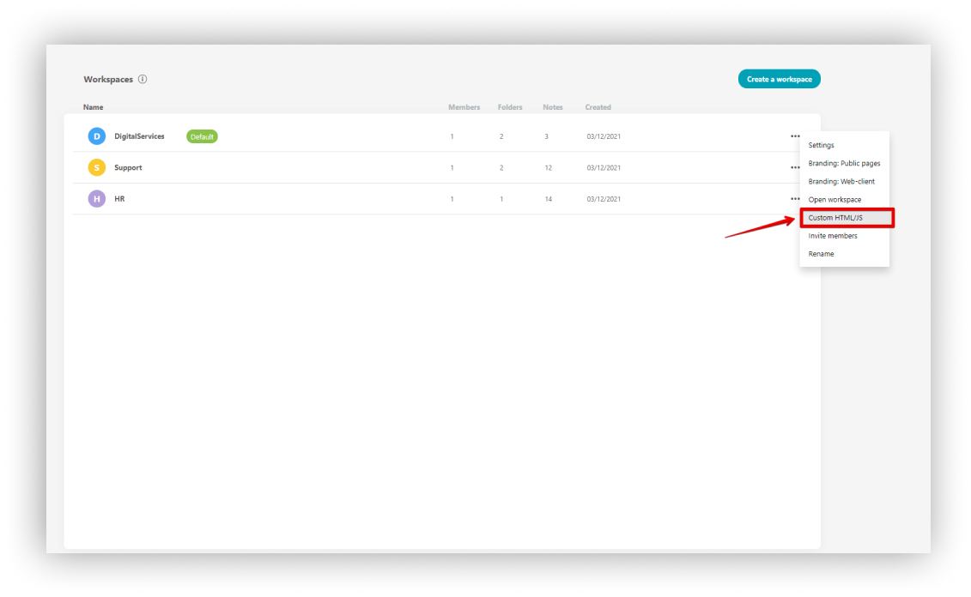The width and height of the screenshot is (971, 597).
Task: Click the Name column header
Action: [94, 107]
